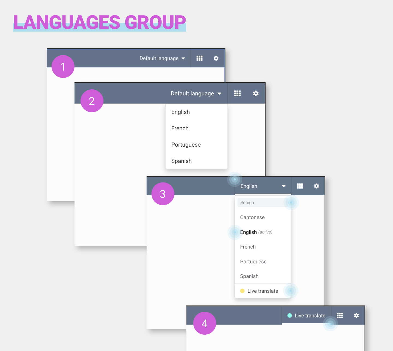This screenshot has height=351, width=393.
Task: Select Spanish from panel 2 dropdown
Action: (x=181, y=161)
